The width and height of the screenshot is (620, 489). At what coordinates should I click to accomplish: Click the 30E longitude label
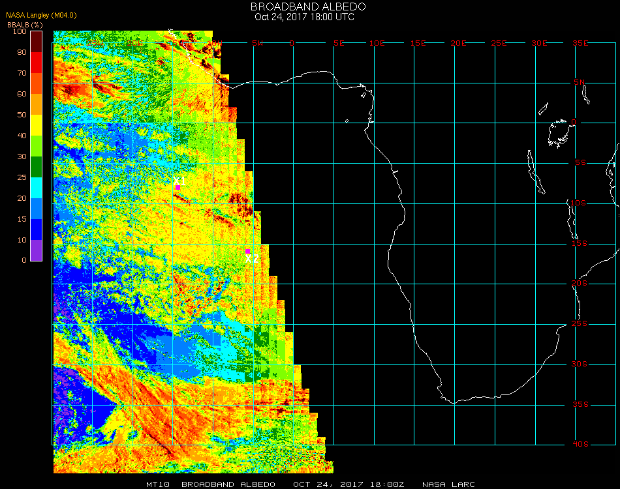539,43
